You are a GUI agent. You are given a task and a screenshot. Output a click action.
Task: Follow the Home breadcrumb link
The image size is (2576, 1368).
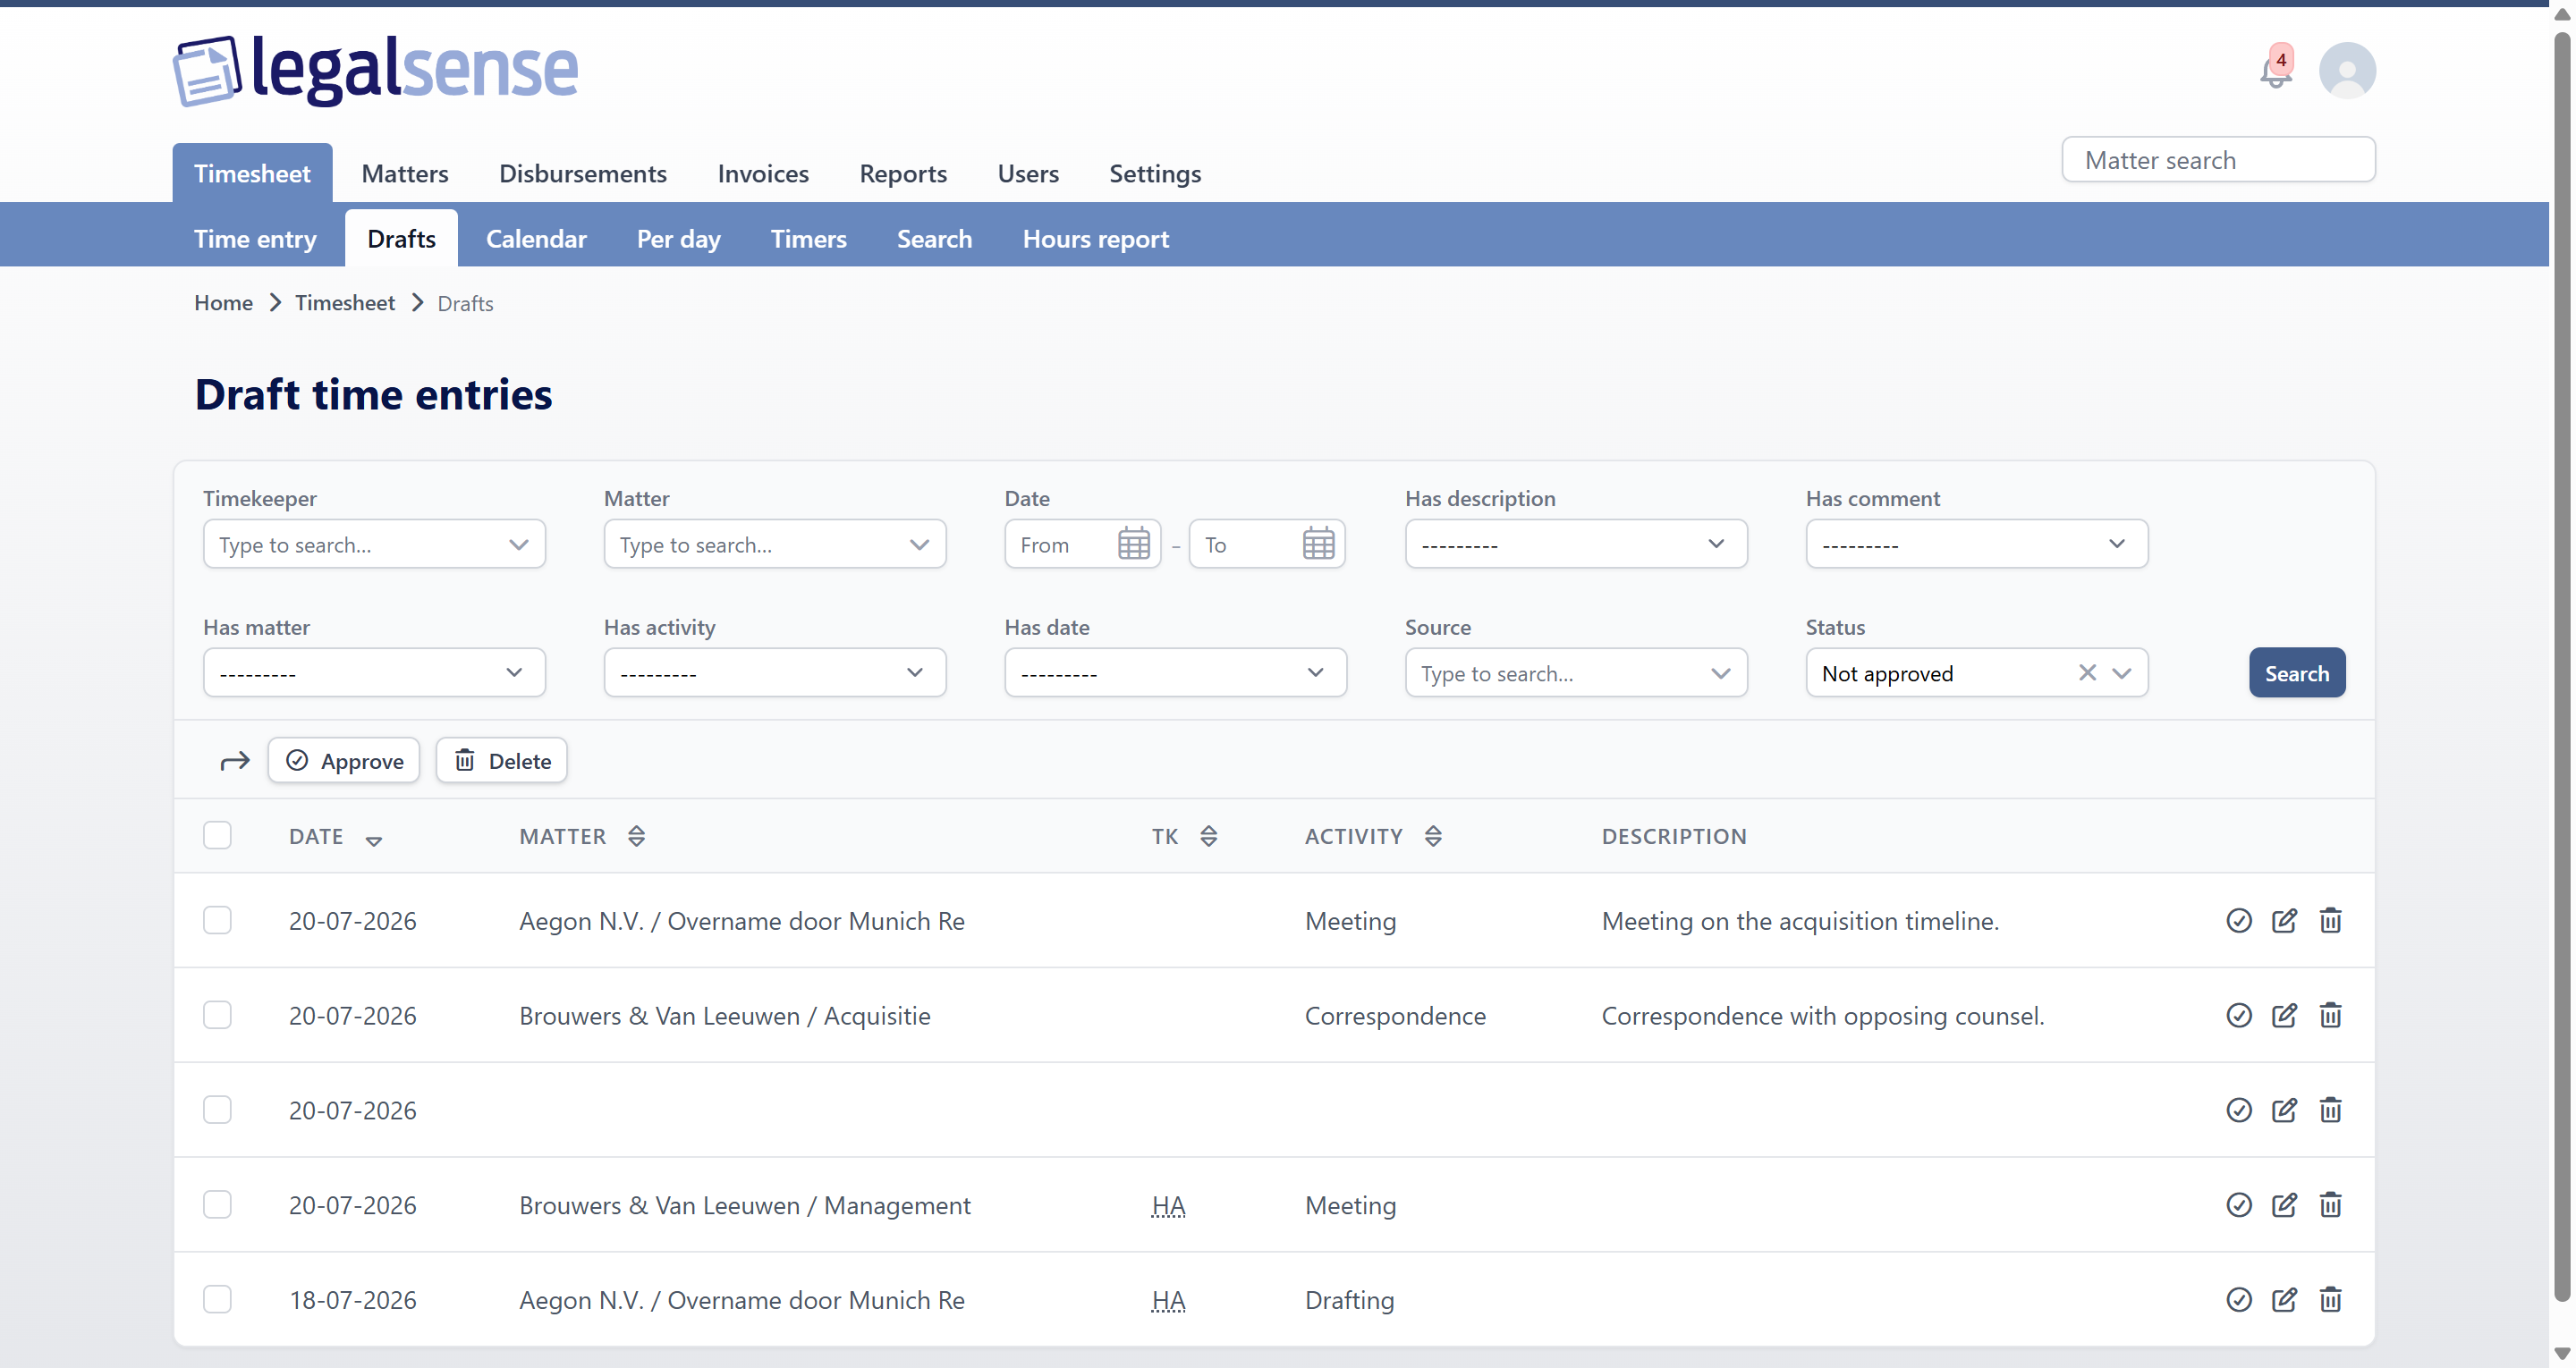(x=223, y=303)
